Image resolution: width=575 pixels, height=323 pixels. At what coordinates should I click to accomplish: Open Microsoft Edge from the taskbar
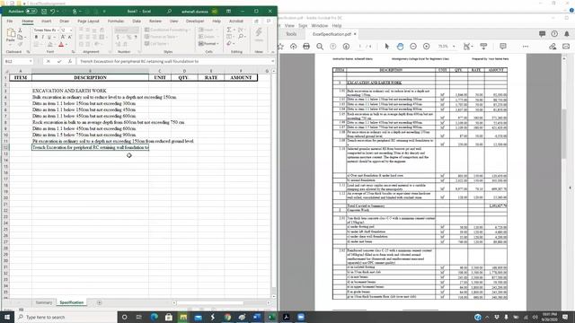point(154,317)
